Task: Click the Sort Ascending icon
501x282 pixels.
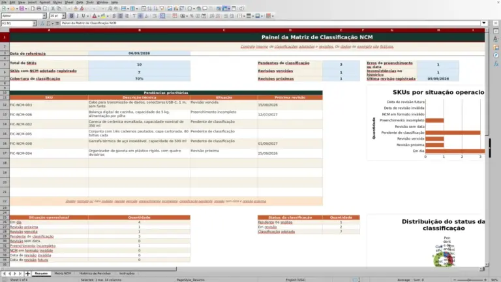Action: point(149,8)
